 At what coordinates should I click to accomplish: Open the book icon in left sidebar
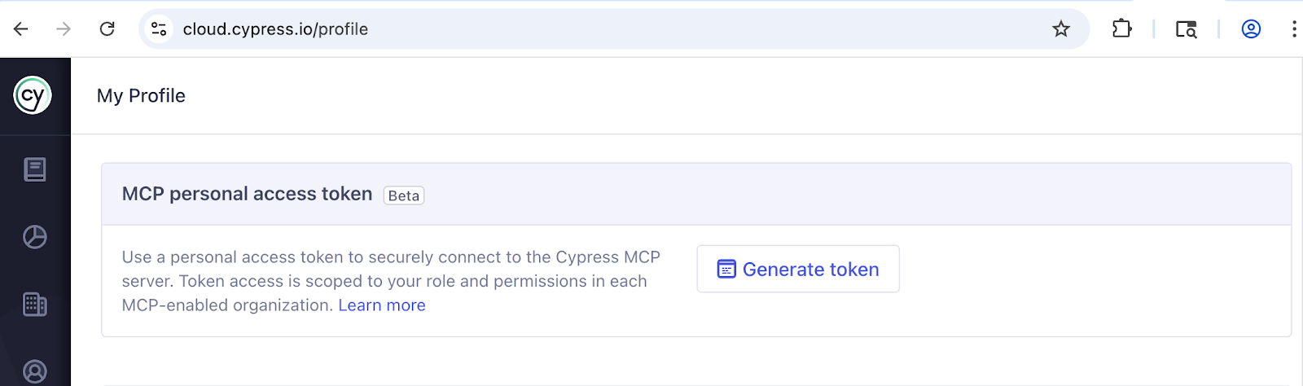[34, 169]
